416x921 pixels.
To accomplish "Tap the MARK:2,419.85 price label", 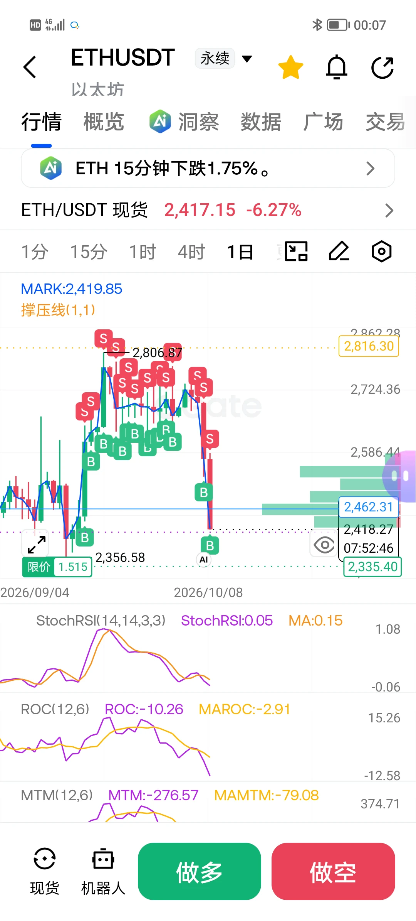I will tap(72, 289).
